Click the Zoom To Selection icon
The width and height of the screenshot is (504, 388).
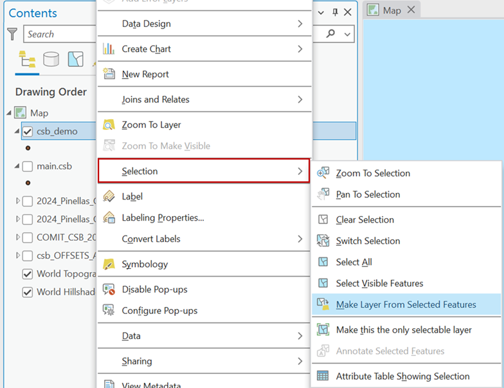(323, 173)
